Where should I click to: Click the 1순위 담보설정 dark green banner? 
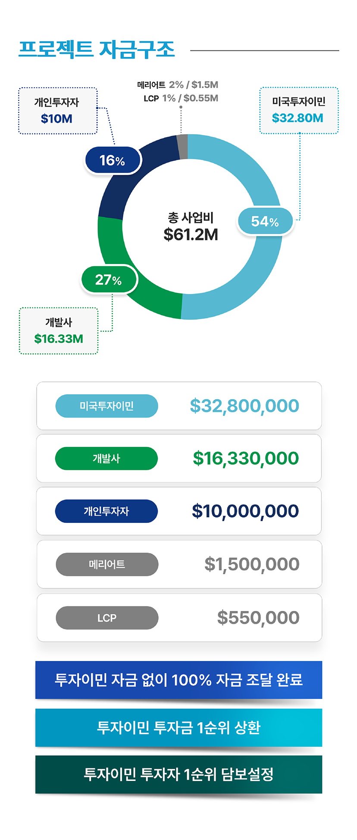[x=178, y=774]
